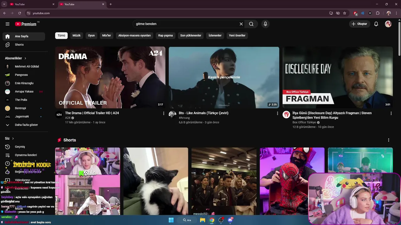The image size is (401, 225).
Task: Clear the search box with the X icon
Action: (241, 24)
